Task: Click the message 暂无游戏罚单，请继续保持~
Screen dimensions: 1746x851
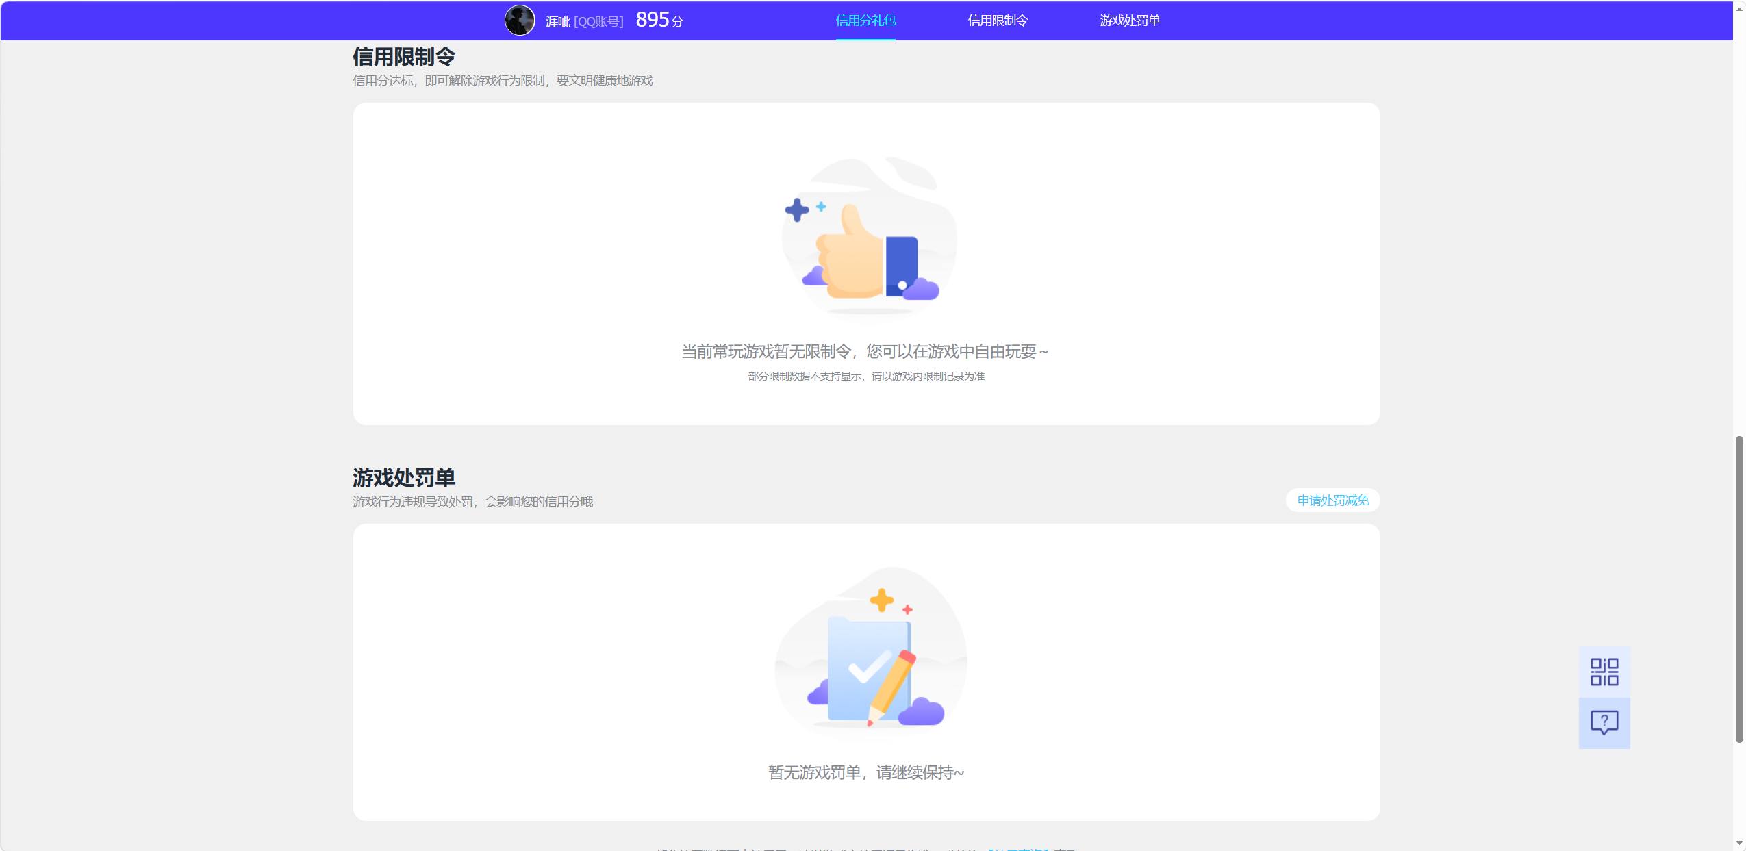Action: (x=866, y=773)
